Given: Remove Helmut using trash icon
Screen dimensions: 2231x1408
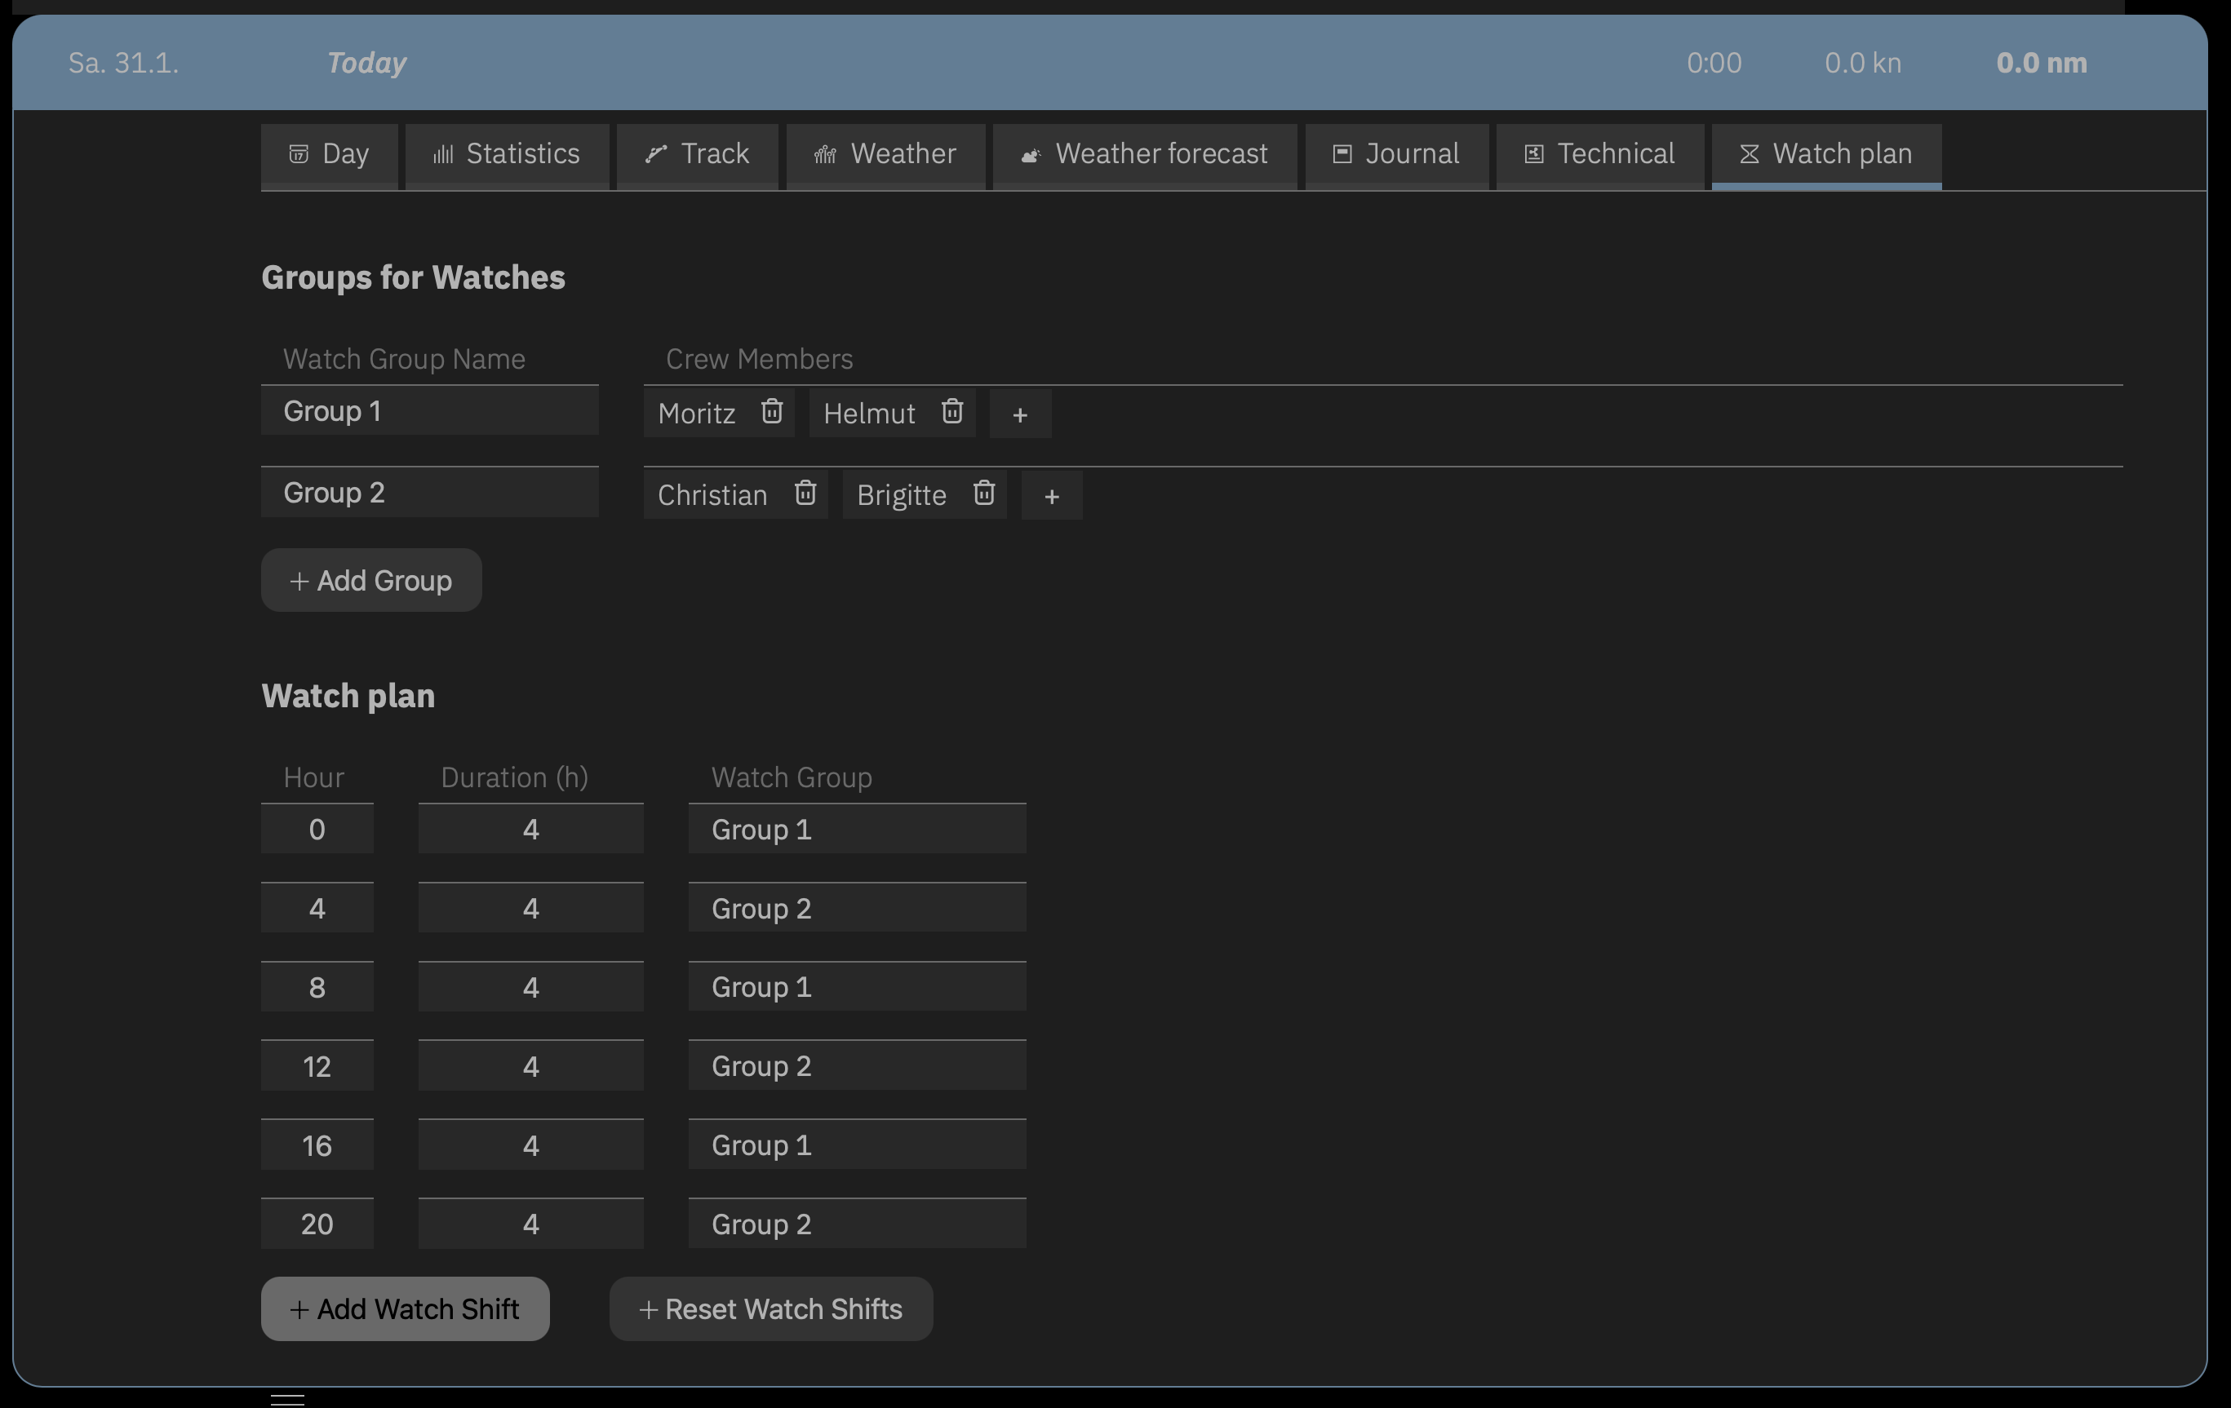Looking at the screenshot, I should pyautogui.click(x=951, y=411).
